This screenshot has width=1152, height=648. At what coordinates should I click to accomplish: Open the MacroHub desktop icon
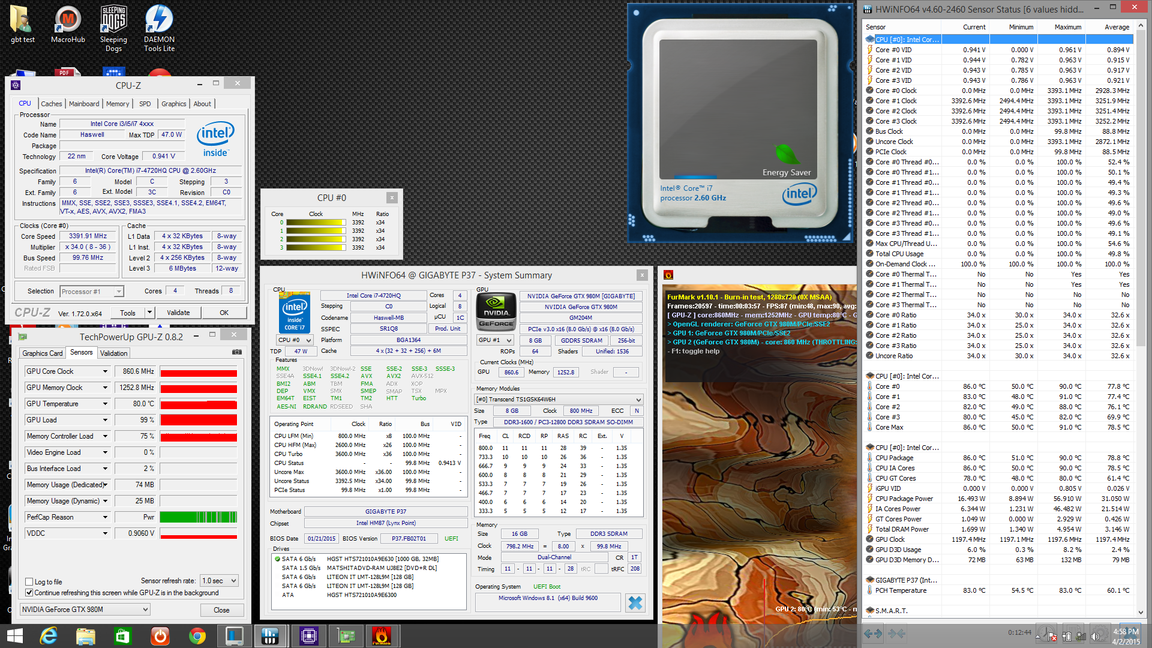pyautogui.click(x=68, y=25)
